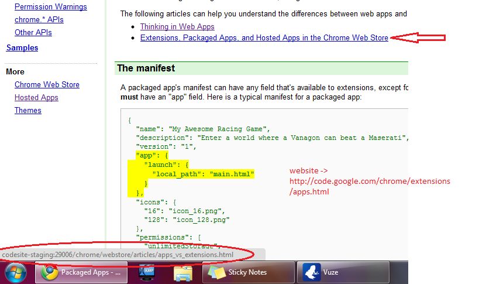Click the highlighted "app": { line
Screen dimensions: 479x284
tap(152, 155)
